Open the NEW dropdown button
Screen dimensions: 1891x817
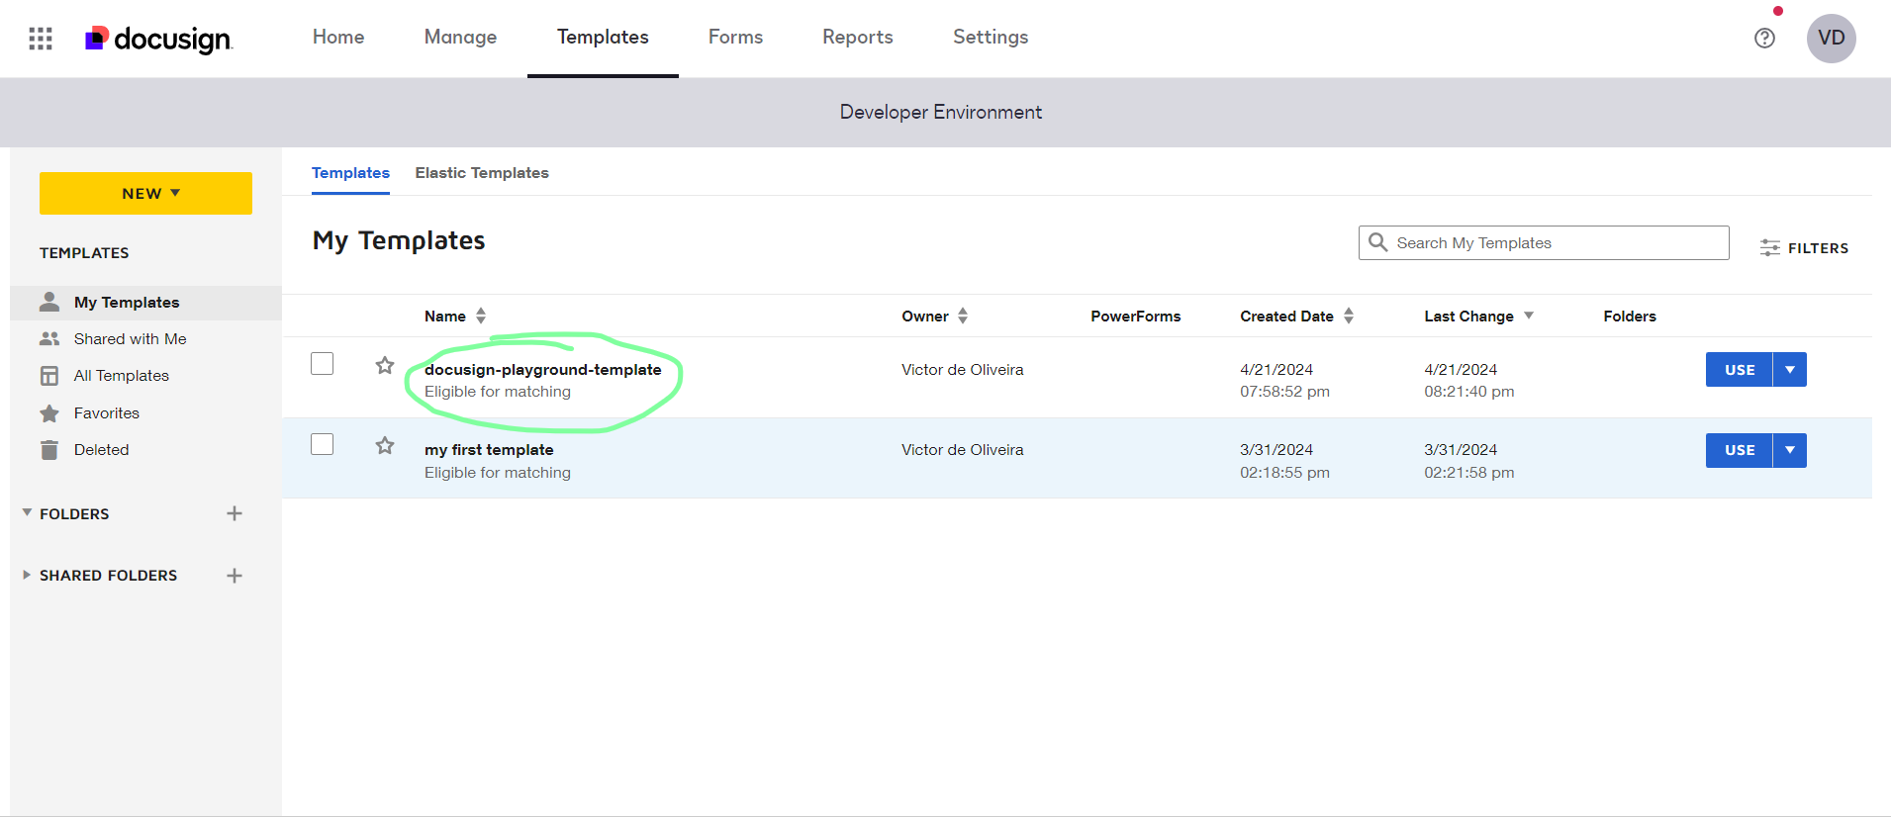pyautogui.click(x=145, y=193)
